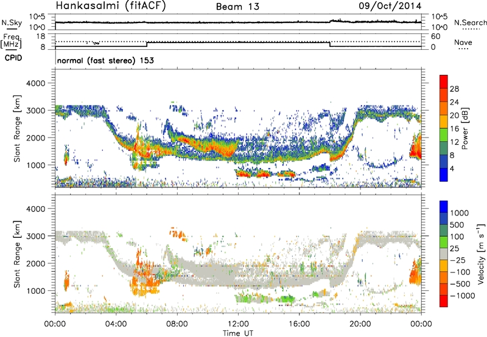The height and width of the screenshot is (337, 487).
Task: Click the 18 label on frequency axis
Action: tap(41, 36)
